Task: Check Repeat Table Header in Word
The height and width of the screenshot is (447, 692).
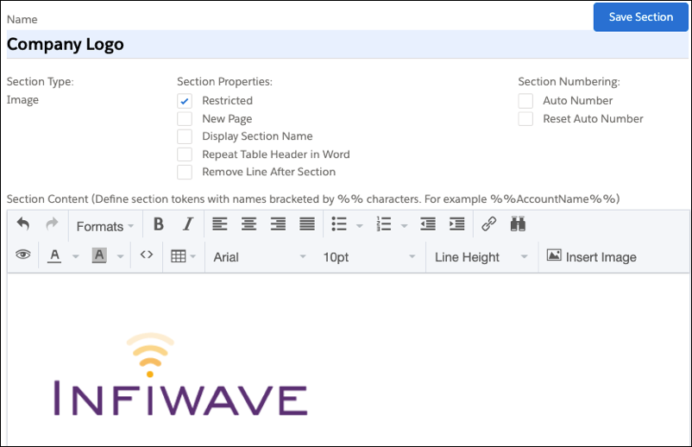Action: tap(185, 154)
